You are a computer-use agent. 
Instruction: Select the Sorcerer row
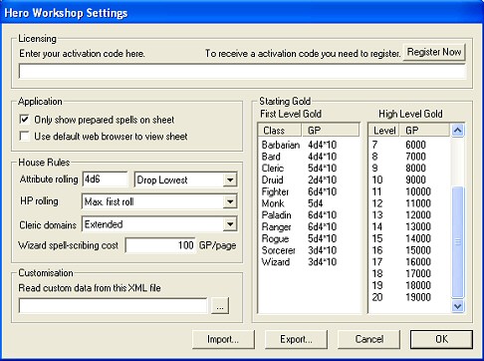[309, 250]
